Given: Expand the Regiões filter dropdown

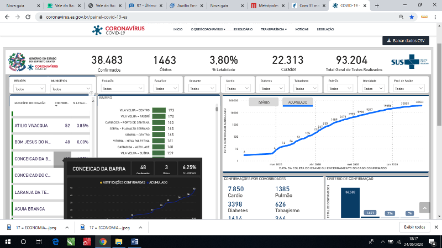Looking at the screenshot, I should pyautogui.click(x=29, y=88).
